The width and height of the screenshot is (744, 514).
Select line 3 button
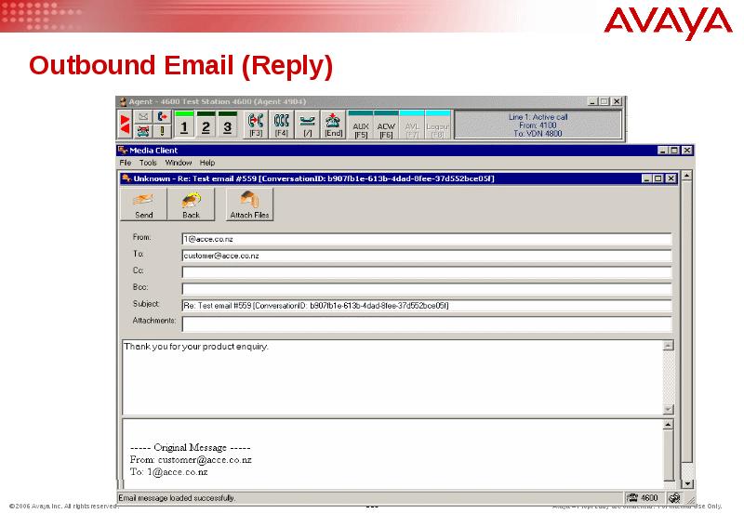(x=227, y=126)
